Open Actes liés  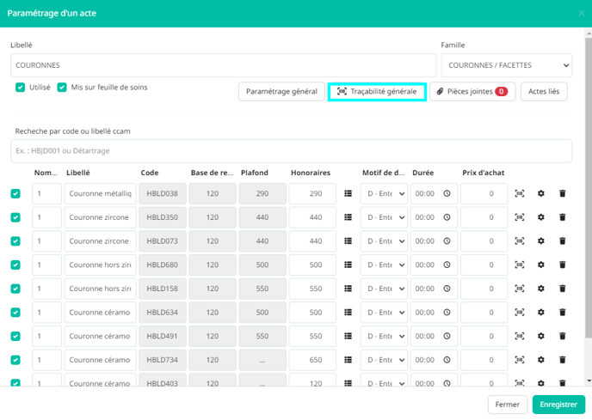tap(544, 92)
